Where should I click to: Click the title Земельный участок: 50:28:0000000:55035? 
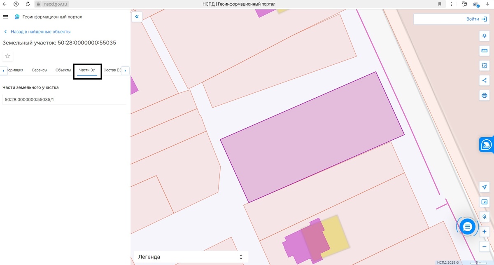pos(59,42)
